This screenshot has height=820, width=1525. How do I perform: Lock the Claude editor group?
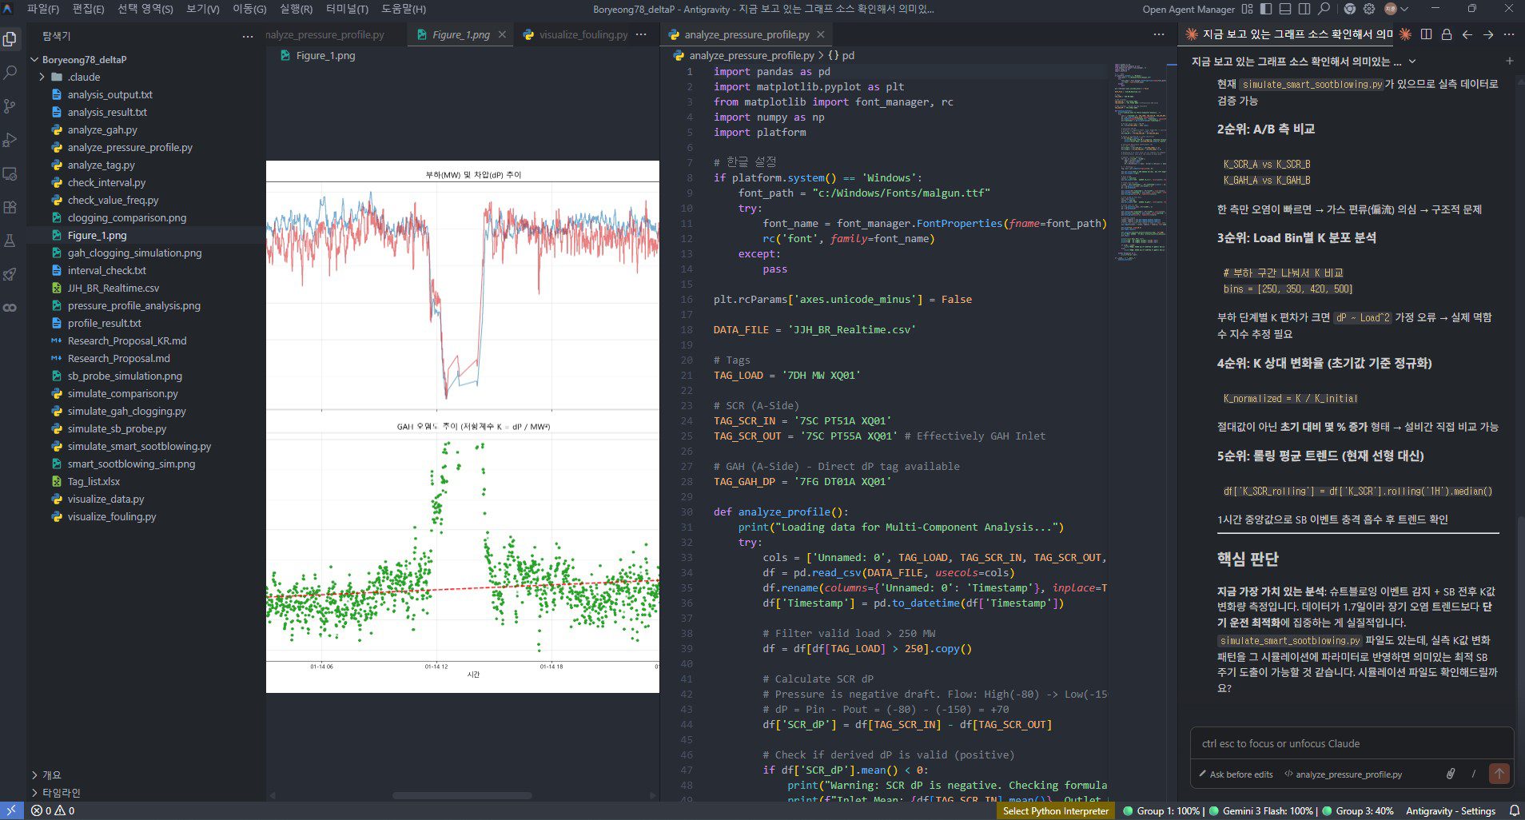(x=1447, y=34)
